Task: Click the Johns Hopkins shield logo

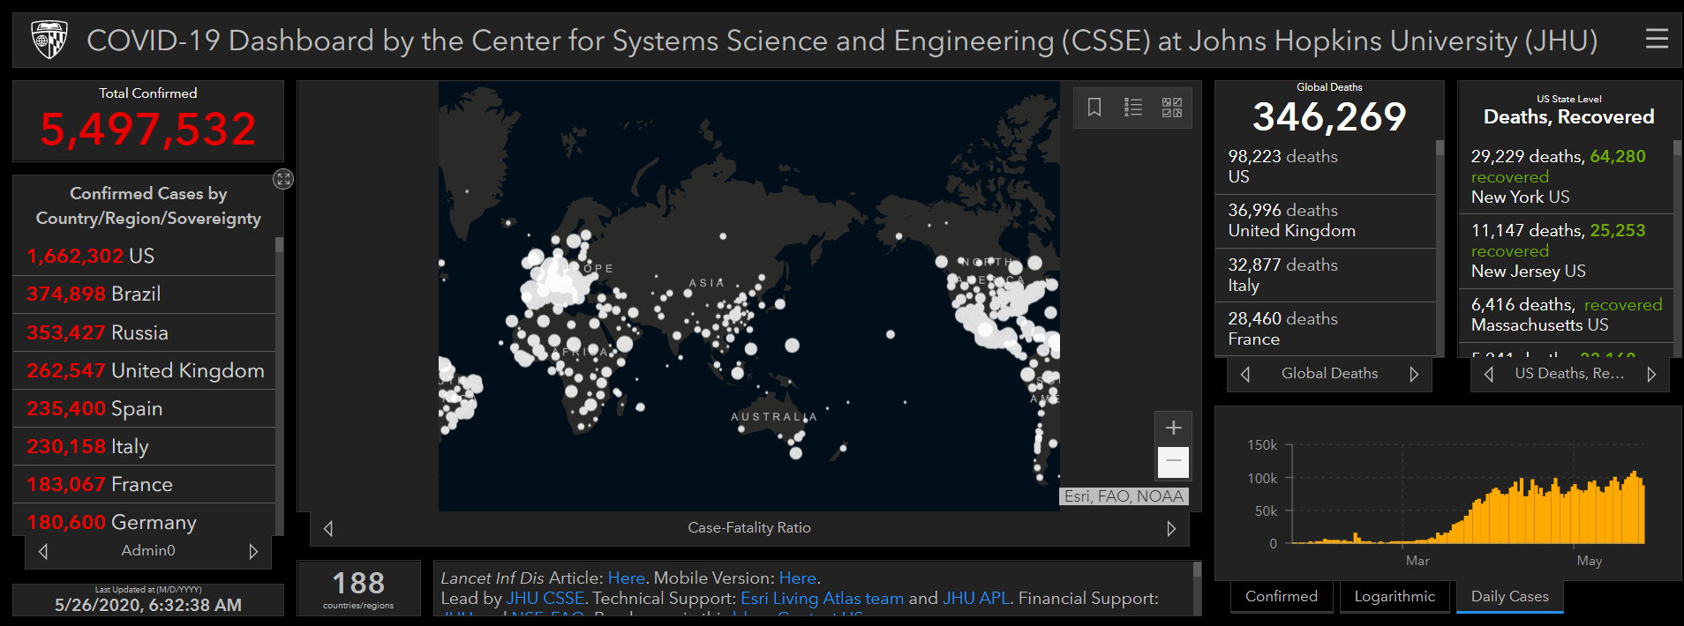Action: [x=49, y=40]
